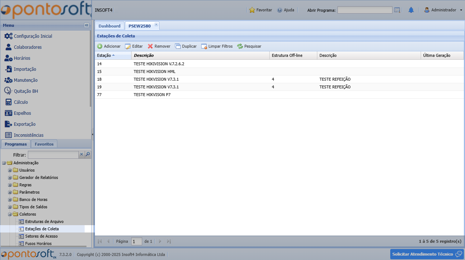Collapse the Coletores folder
The height and width of the screenshot is (260, 465).
(10, 214)
